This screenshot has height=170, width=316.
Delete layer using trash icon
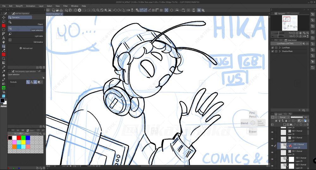[x=307, y=125]
